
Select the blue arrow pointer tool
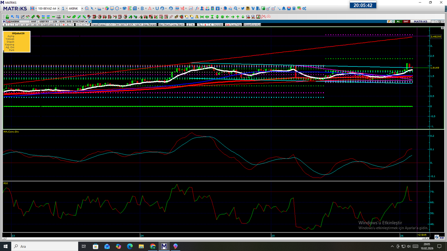tap(12, 17)
